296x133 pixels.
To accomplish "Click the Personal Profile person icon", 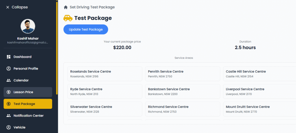I will tap(9, 69).
